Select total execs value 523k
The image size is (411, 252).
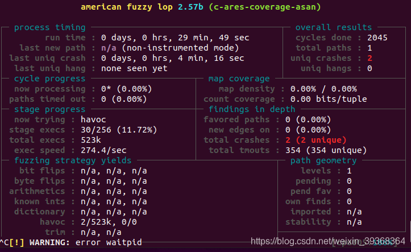tap(91, 140)
